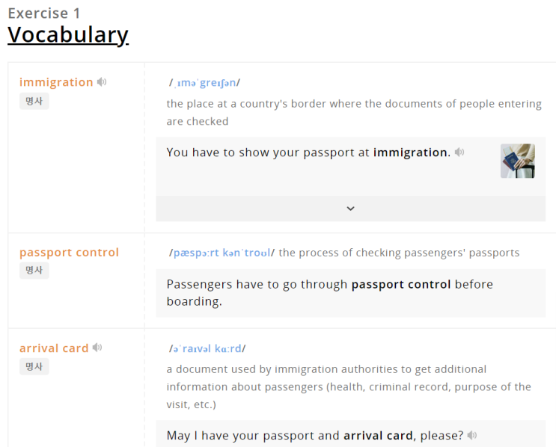
Task: Select the passport control example sentence
Action: (329, 293)
